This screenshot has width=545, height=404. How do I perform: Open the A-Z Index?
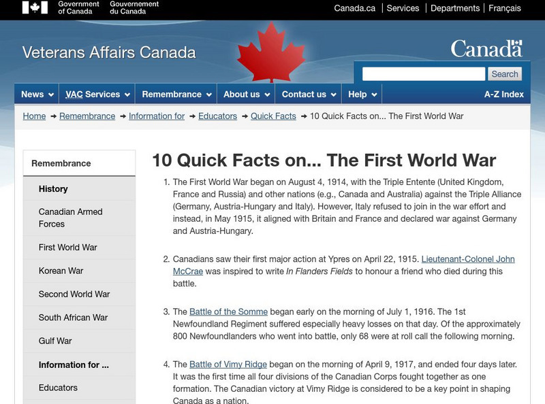(x=503, y=94)
